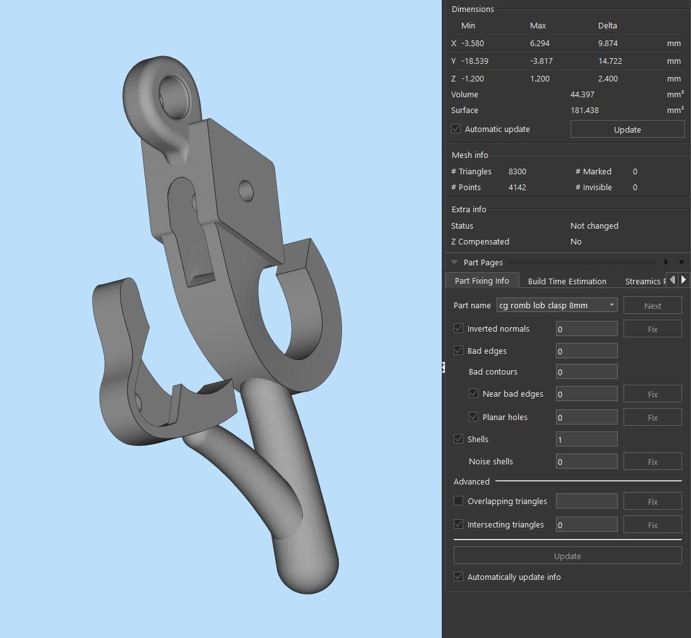This screenshot has width=691, height=638.
Task: Open the partially visible Streamics tab
Action: 642,281
